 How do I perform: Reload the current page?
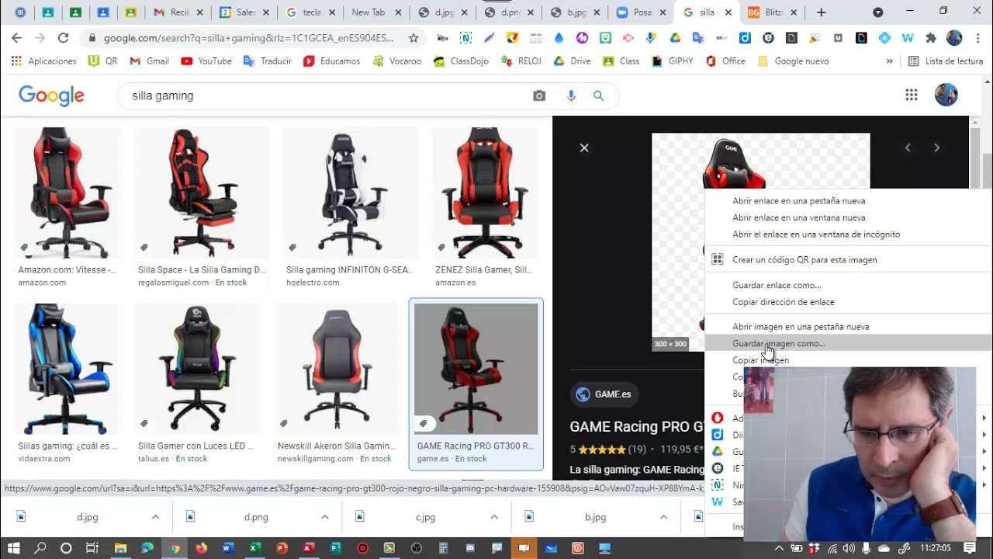point(63,38)
